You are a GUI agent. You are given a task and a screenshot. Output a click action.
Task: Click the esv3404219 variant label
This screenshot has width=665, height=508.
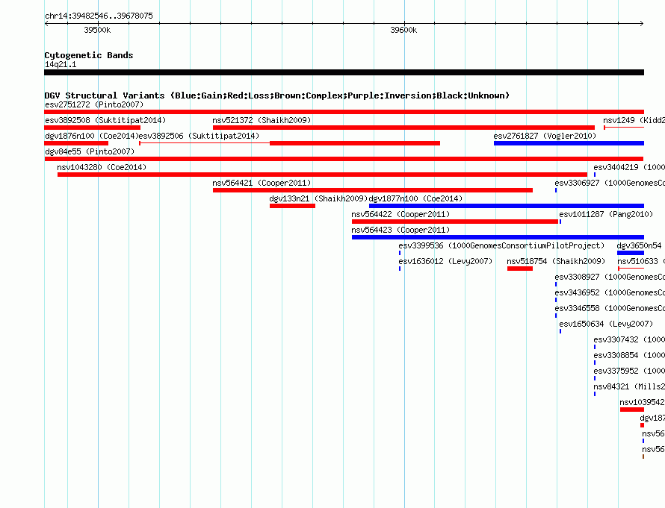click(629, 167)
